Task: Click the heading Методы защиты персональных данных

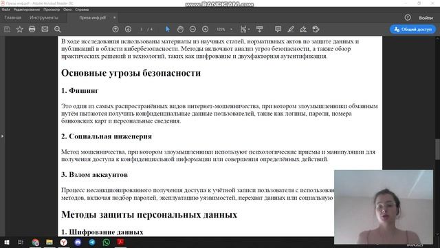Action: (x=149, y=214)
